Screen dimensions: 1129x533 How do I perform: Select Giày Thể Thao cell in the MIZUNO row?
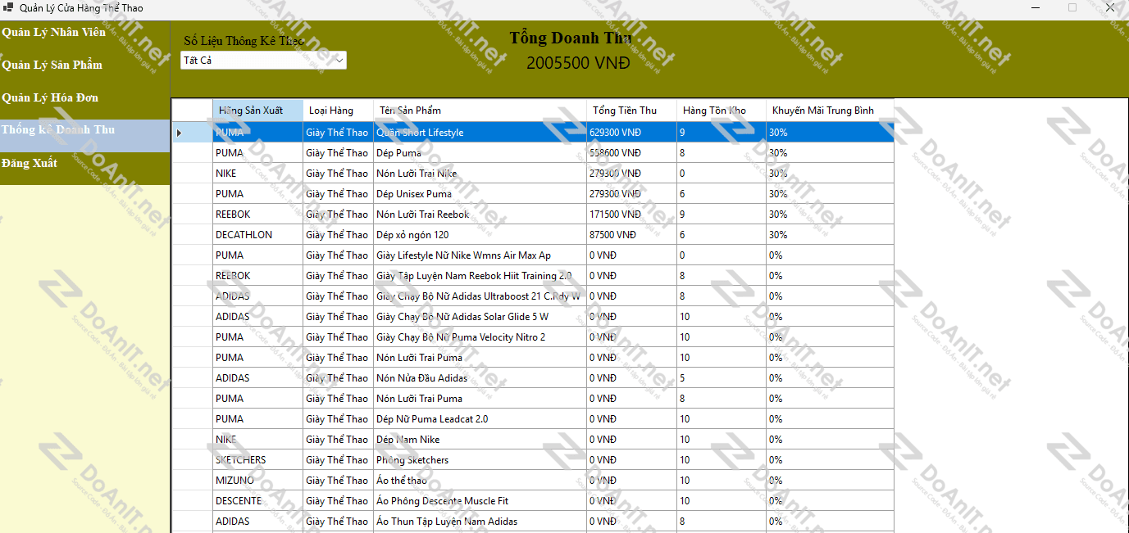(x=338, y=481)
